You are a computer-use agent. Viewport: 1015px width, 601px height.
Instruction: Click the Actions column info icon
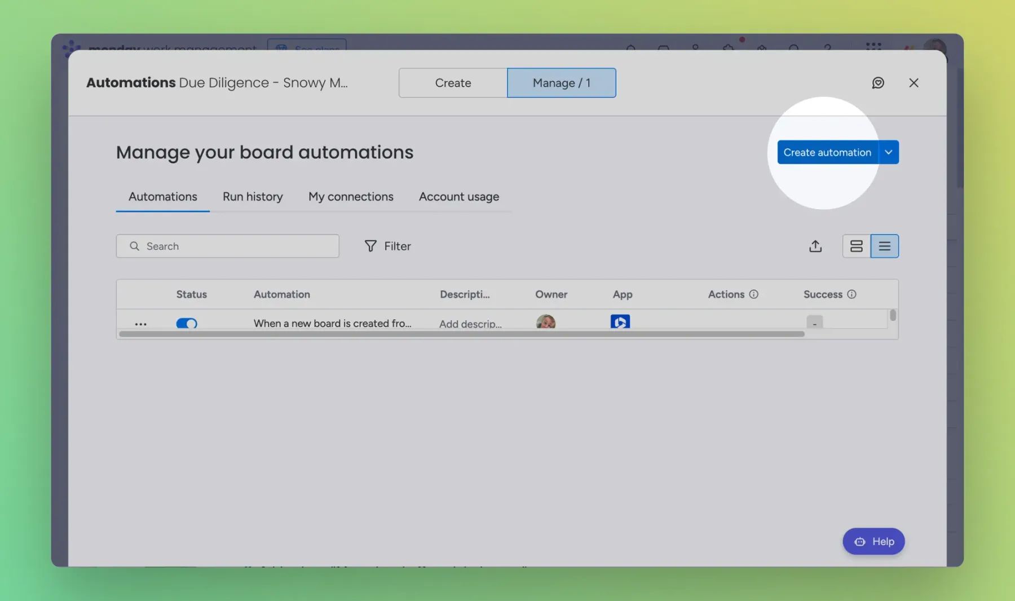[754, 294]
